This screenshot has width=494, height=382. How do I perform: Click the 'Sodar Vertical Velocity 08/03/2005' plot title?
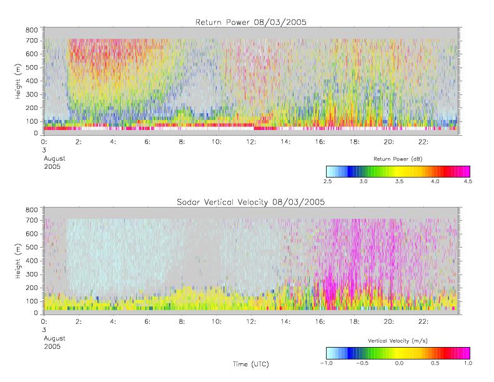(251, 202)
